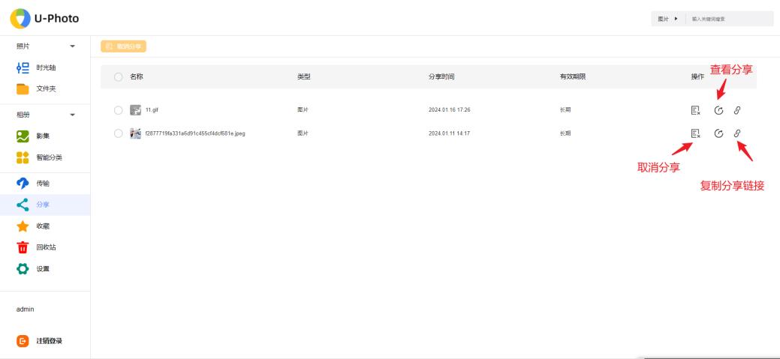This screenshot has height=359, width=780.
Task: Toggle the select-all checkbox beside 名称
Action: [118, 76]
